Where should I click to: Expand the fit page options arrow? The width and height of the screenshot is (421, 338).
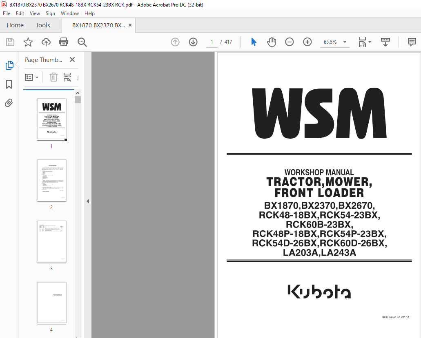(x=370, y=42)
